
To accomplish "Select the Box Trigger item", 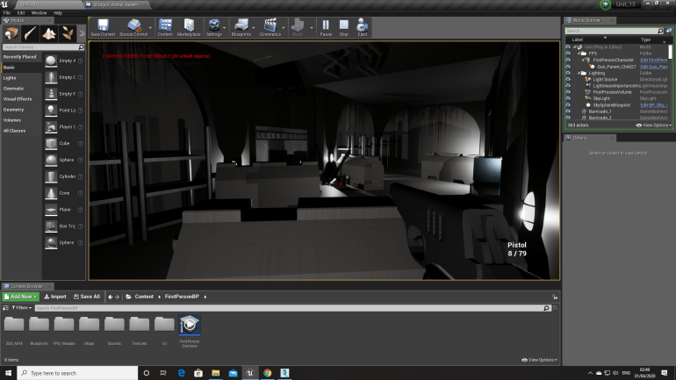I will tap(63, 226).
